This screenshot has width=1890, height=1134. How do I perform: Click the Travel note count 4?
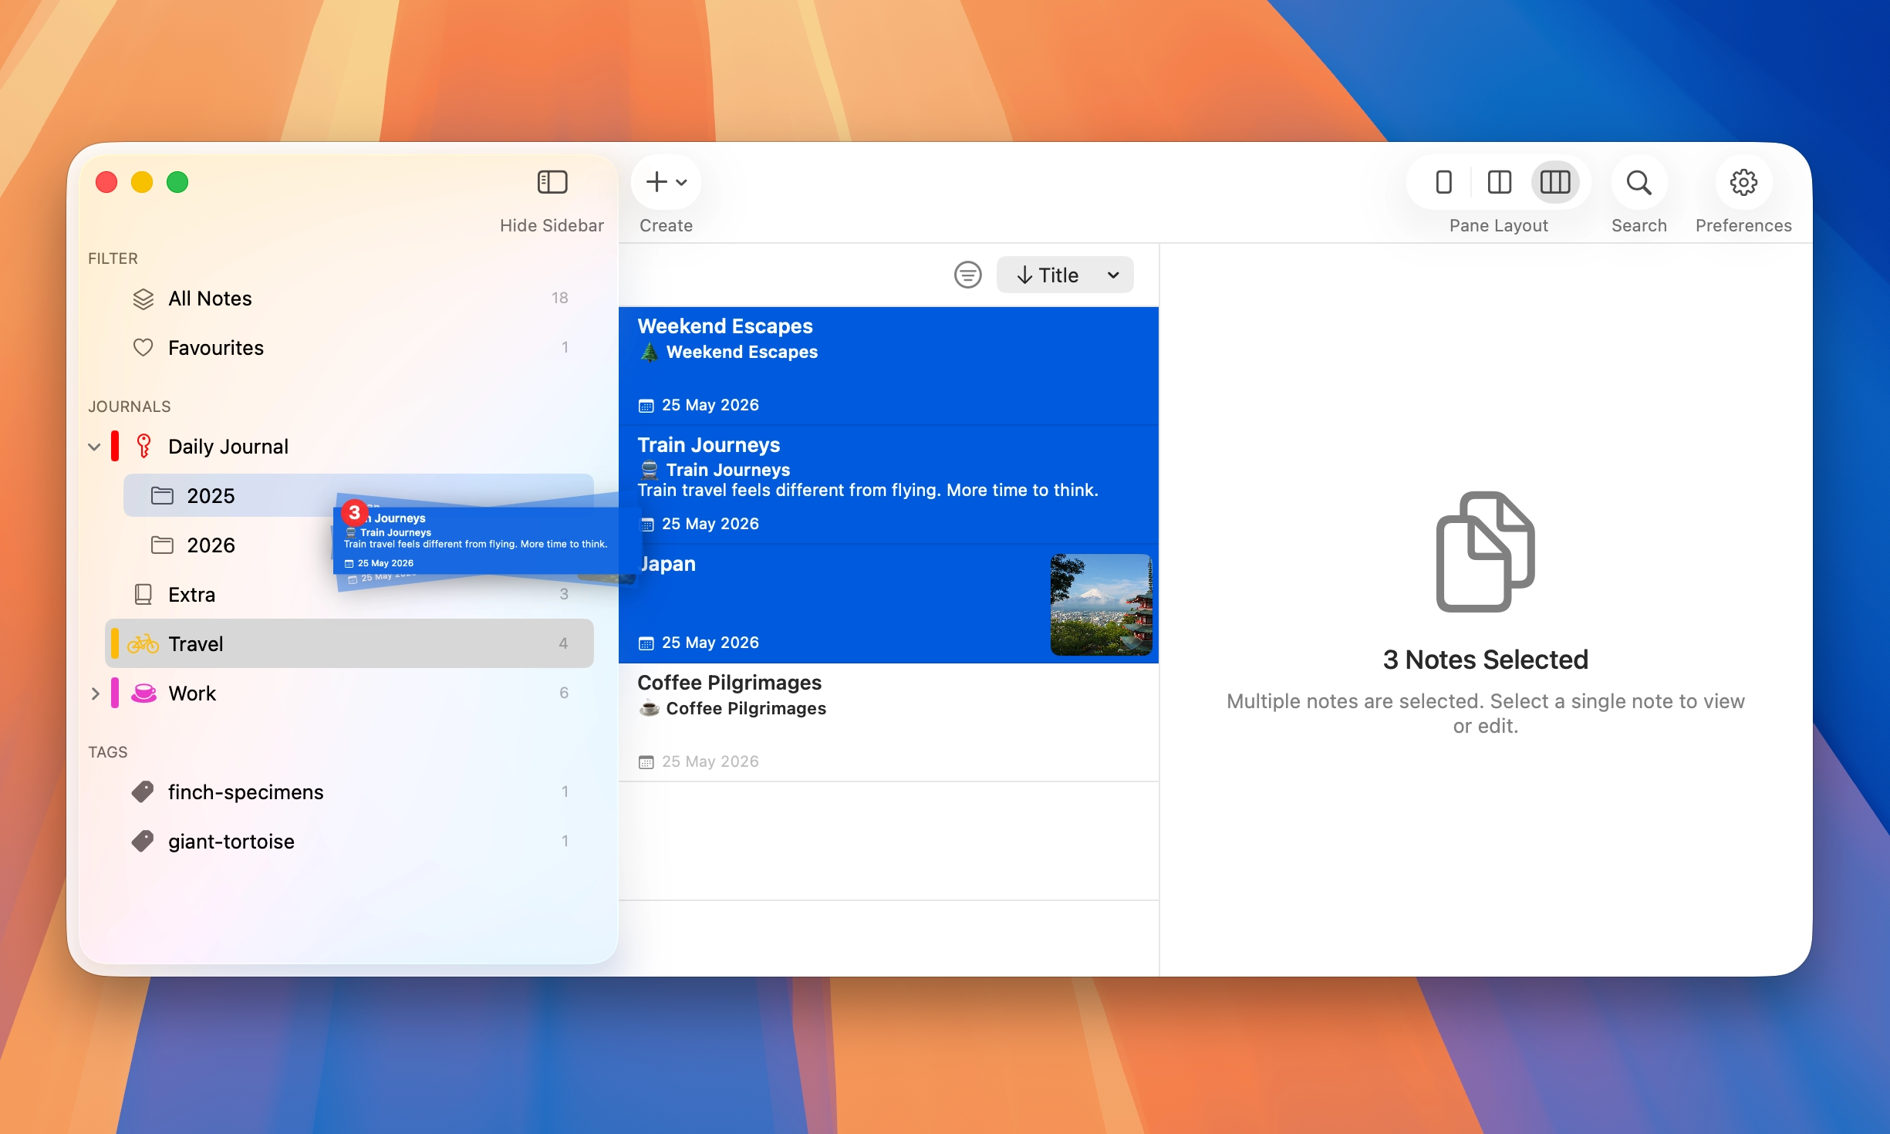coord(563,643)
